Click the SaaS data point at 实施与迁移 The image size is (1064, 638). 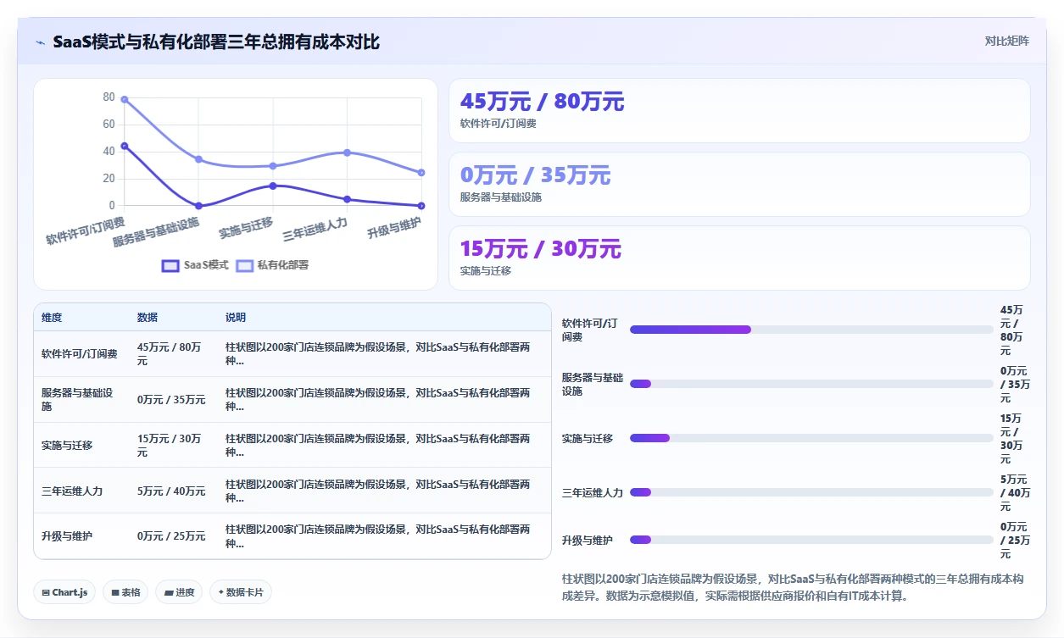[x=273, y=186]
